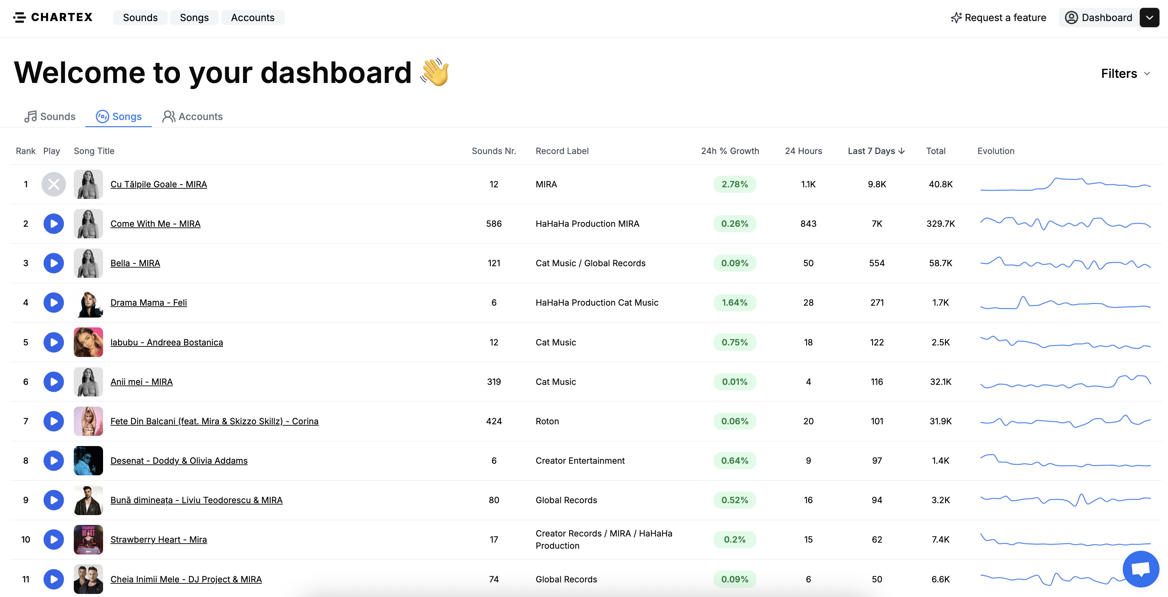Click Creator Entertainment record label
This screenshot has height=597, width=1168.
click(580, 461)
